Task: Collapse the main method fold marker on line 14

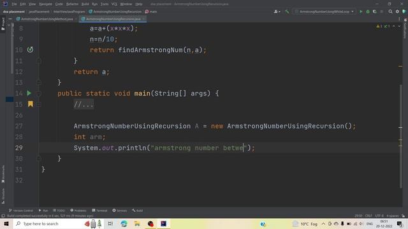Action: coord(39,94)
